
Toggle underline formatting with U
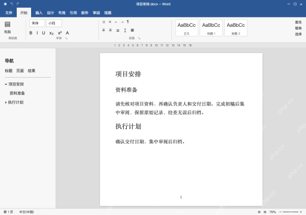44,33
